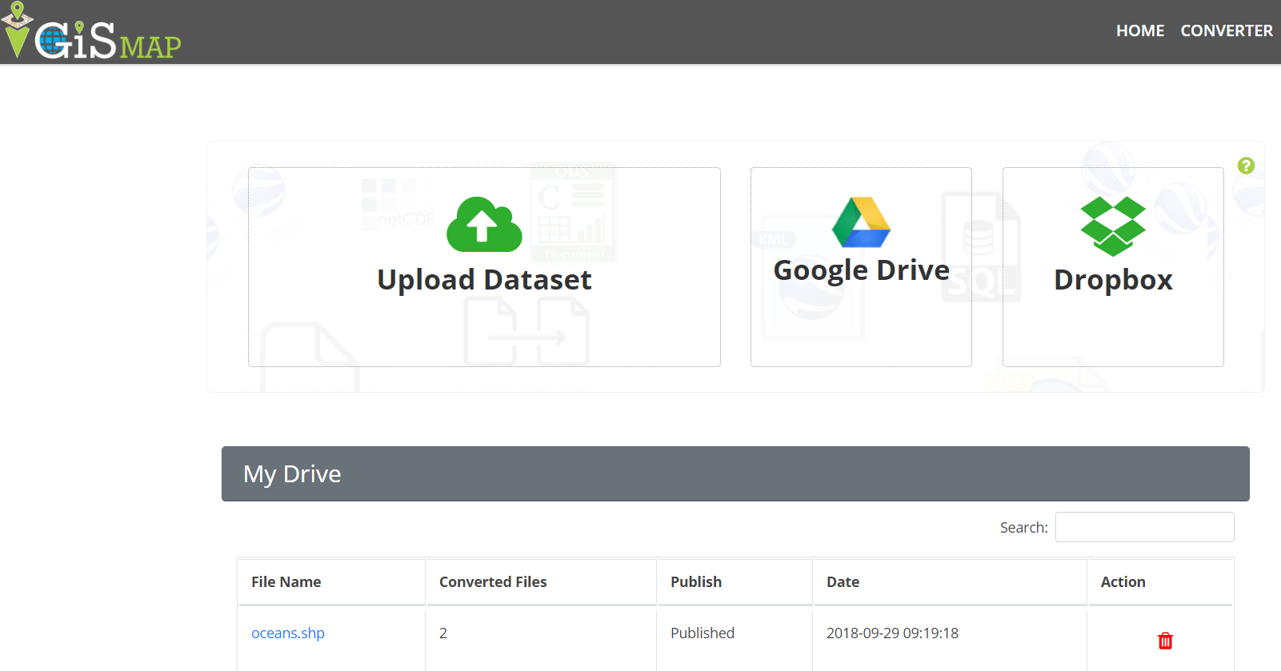Choose the Dropbox import label

1113,280
